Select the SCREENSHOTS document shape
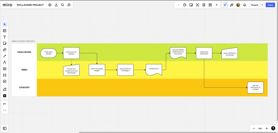The width and height of the screenshot is (278, 133). coord(154,70)
